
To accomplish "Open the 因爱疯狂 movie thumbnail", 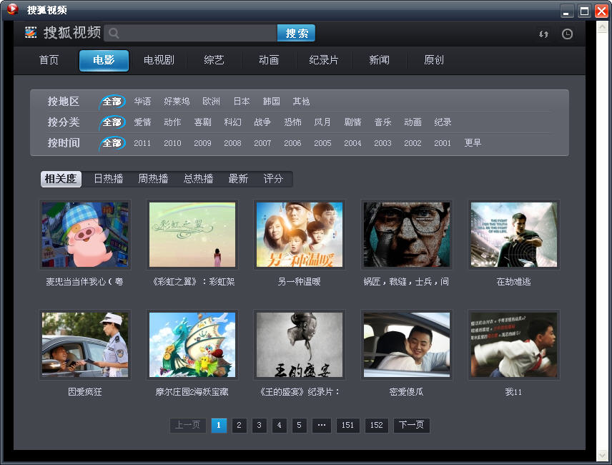I will [x=85, y=345].
